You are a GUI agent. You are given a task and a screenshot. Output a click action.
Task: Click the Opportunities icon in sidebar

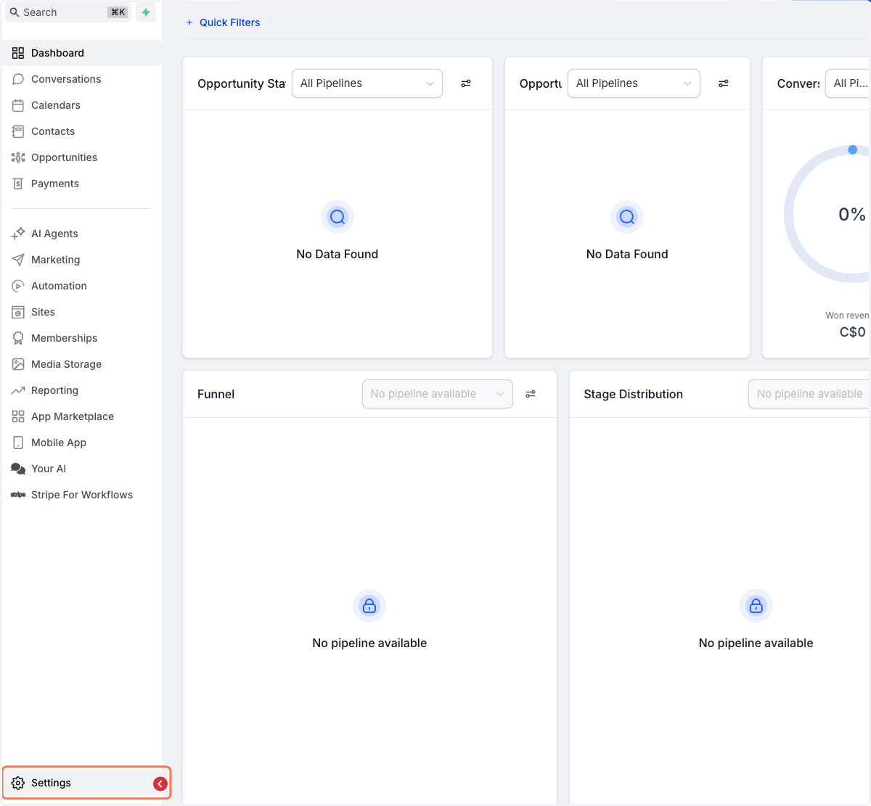[x=18, y=157]
